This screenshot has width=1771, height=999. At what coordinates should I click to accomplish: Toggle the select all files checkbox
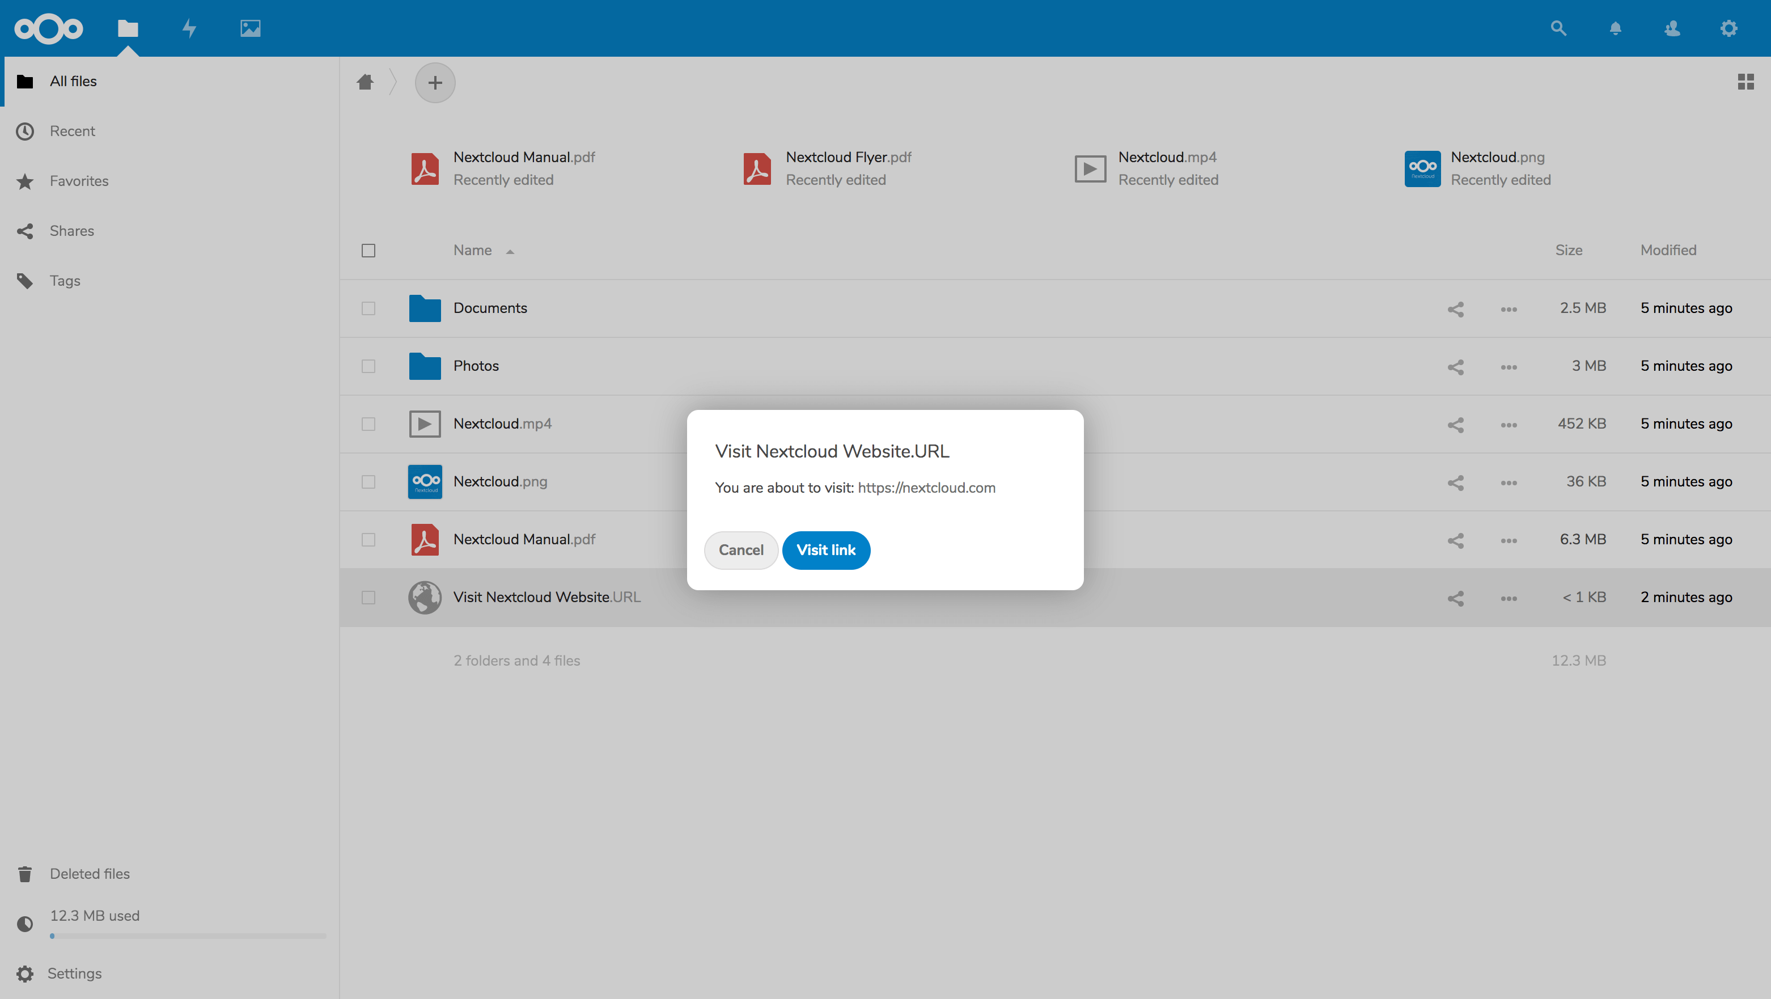click(368, 251)
